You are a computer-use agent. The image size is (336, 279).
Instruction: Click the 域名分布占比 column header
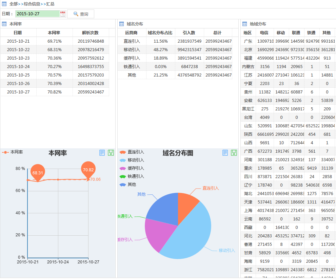(x=160, y=33)
